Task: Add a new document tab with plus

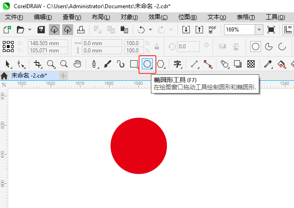Action: [63, 76]
